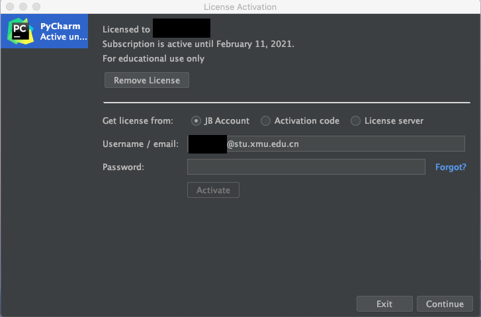The width and height of the screenshot is (481, 317).
Task: Click the Remove License button
Action: click(147, 80)
